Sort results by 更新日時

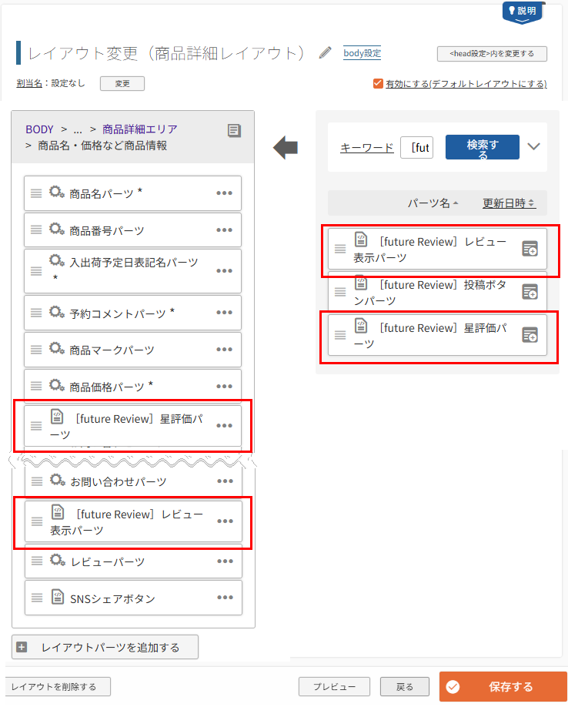509,203
